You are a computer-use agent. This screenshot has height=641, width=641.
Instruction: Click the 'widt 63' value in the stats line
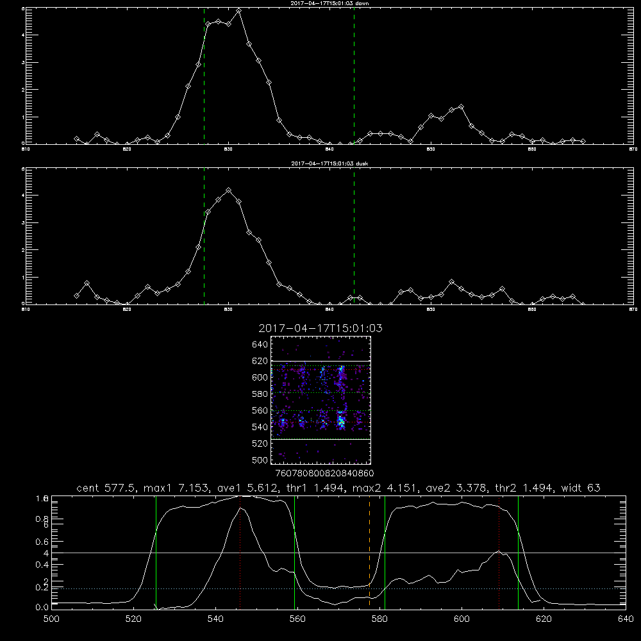tap(581, 488)
